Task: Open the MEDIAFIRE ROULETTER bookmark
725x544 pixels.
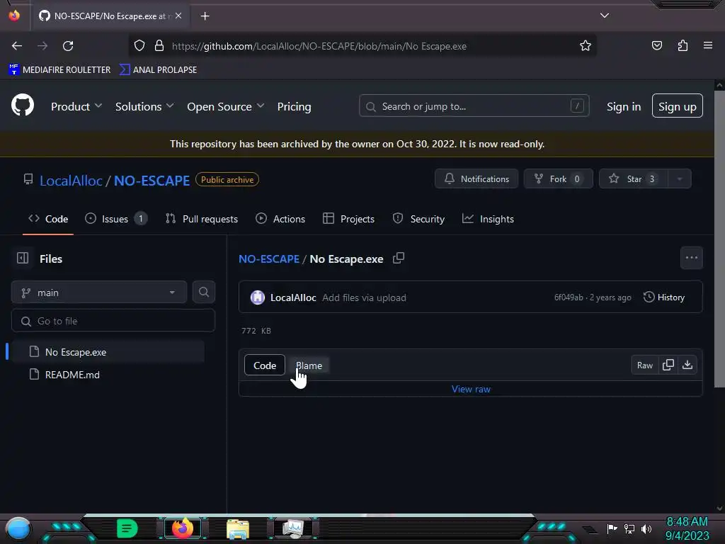Action: [59, 69]
